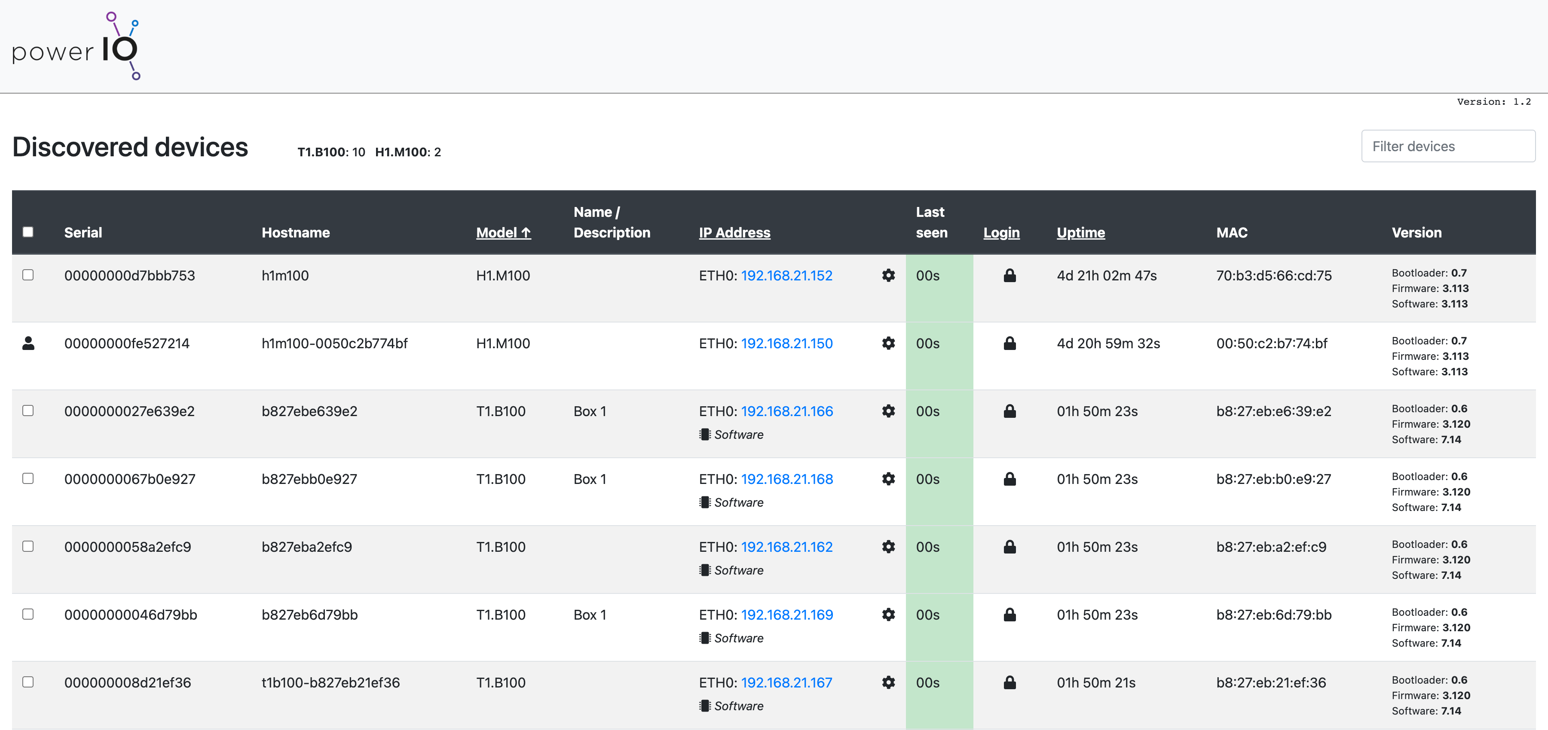Viewport: 1548px width, 730px height.
Task: Sort devices by IP Address header
Action: (x=734, y=232)
